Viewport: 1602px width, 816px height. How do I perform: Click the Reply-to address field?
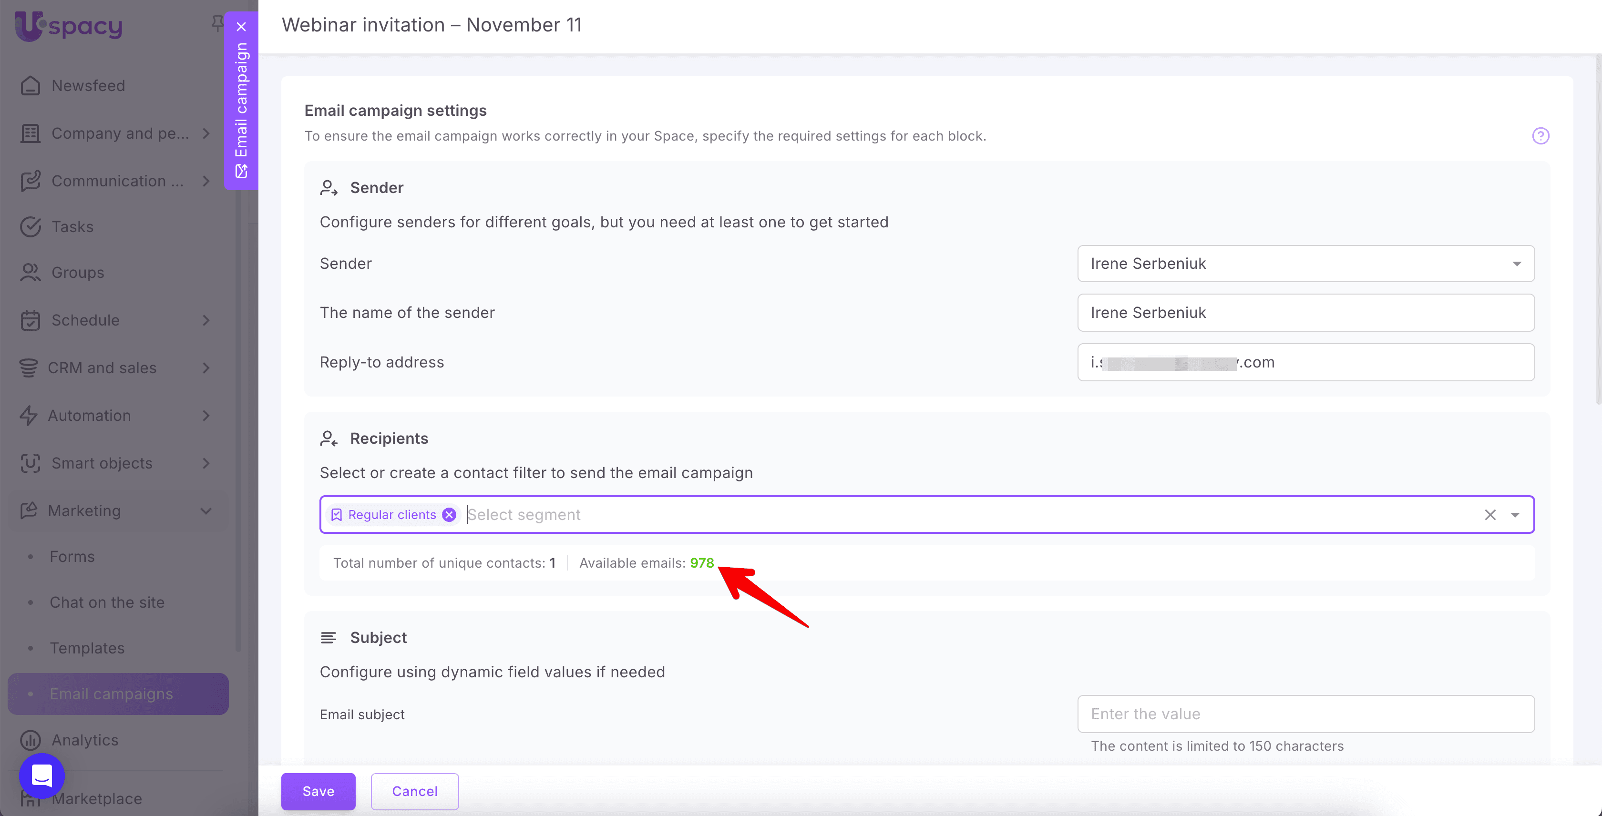pyautogui.click(x=1305, y=362)
